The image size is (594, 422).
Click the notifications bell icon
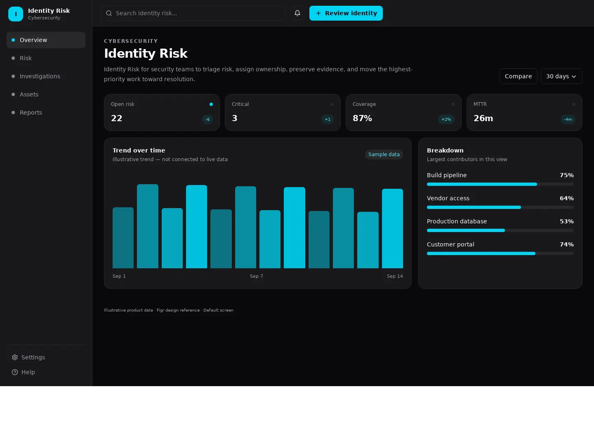pyautogui.click(x=297, y=13)
